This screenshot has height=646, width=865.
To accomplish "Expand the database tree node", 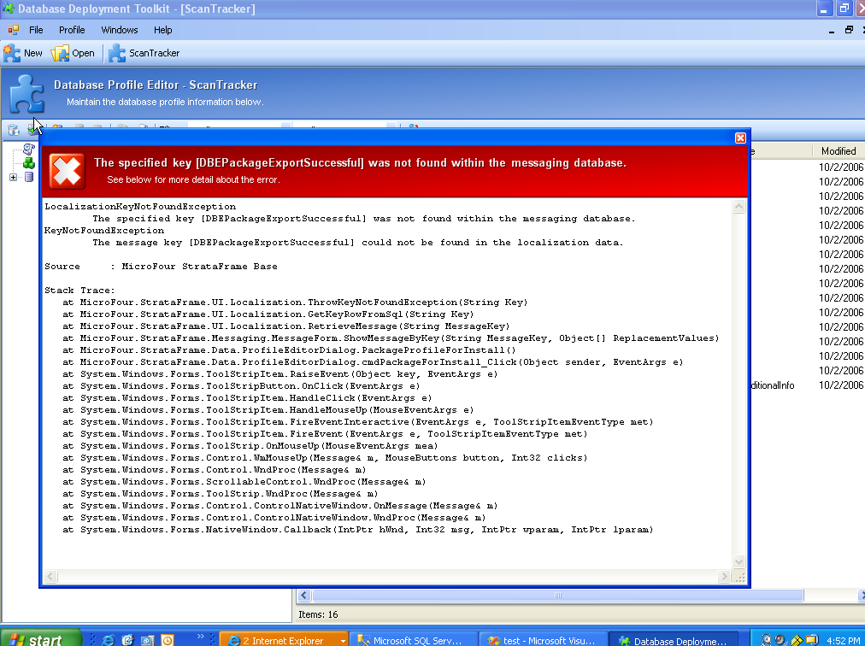I will (13, 177).
